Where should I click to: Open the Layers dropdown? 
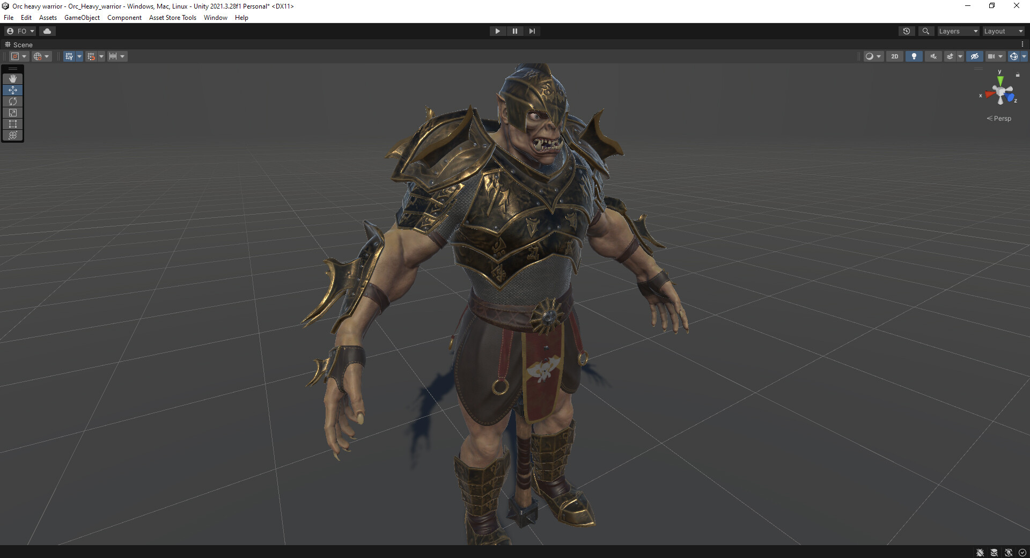click(x=958, y=31)
